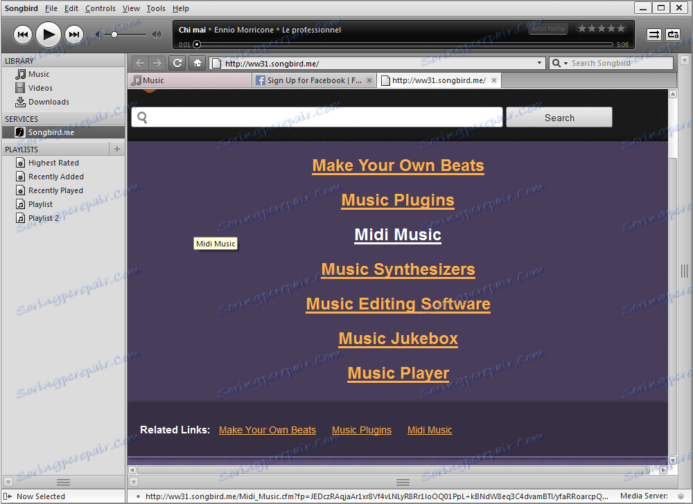
Task: Open Related Links Midi Music
Action: [430, 430]
